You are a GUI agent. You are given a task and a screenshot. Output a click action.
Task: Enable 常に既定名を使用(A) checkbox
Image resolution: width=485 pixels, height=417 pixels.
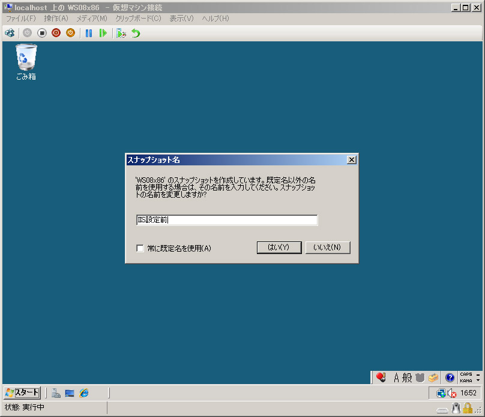point(140,248)
